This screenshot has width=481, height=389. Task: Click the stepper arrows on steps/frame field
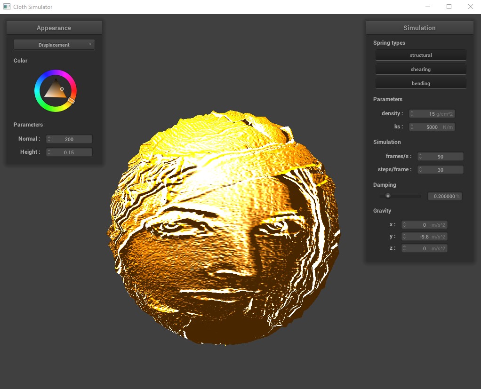pos(420,170)
